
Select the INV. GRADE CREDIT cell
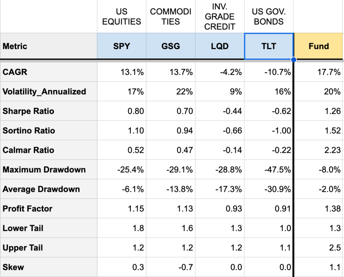pyautogui.click(x=220, y=16)
